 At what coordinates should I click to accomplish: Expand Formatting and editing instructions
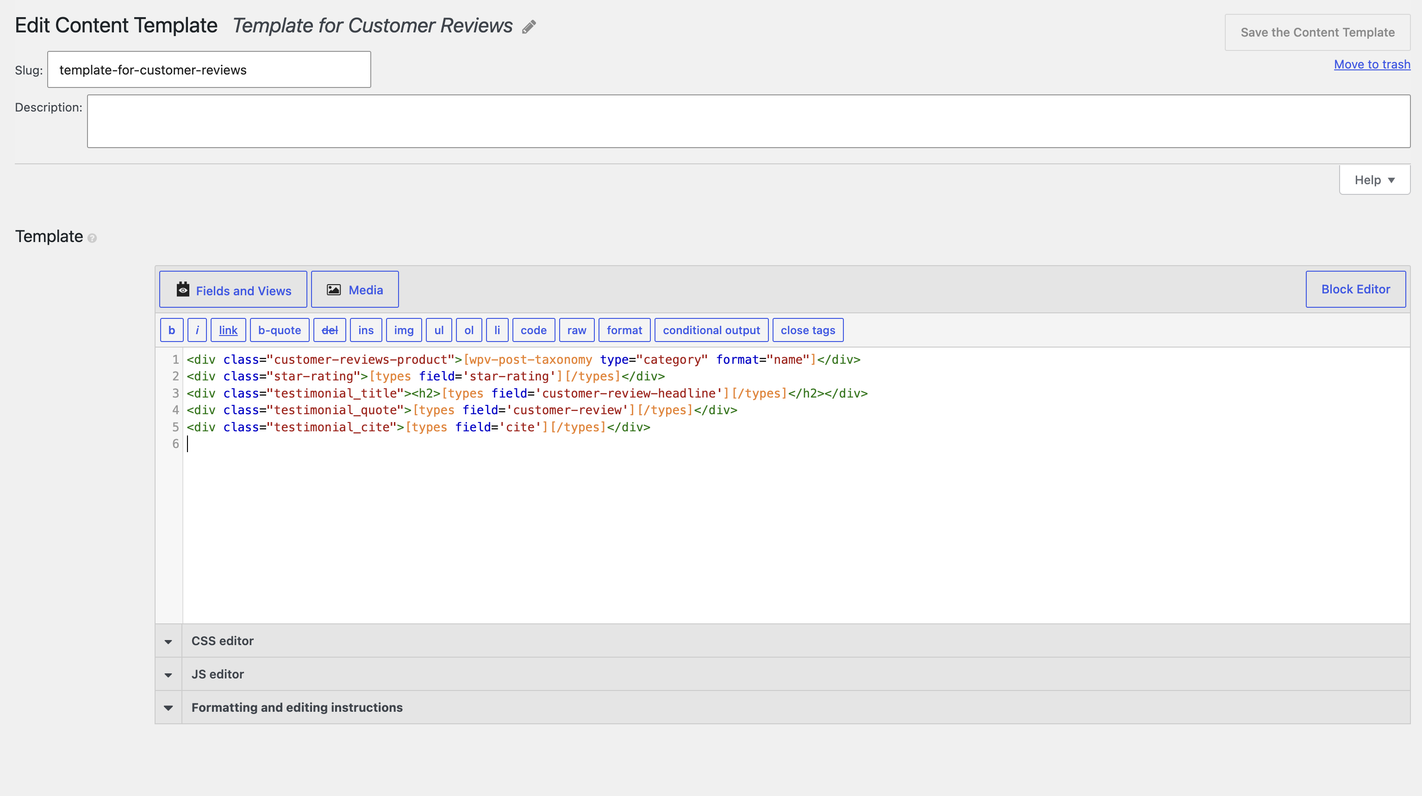click(x=782, y=707)
